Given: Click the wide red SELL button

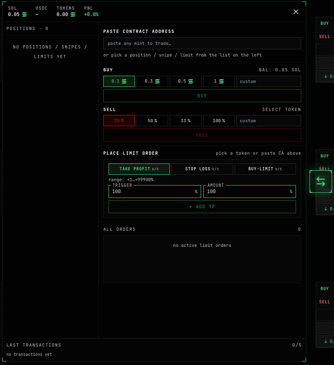Looking at the screenshot, I should pos(202,135).
